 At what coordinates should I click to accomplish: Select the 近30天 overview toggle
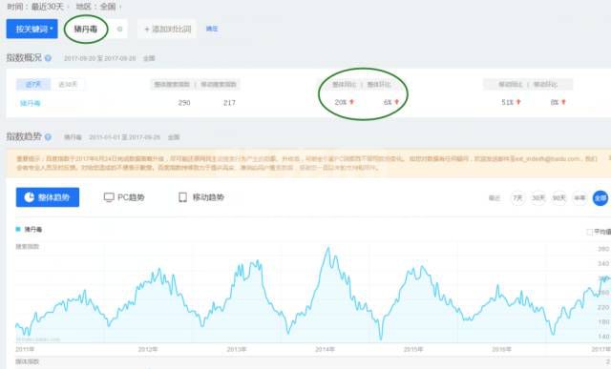[68, 84]
